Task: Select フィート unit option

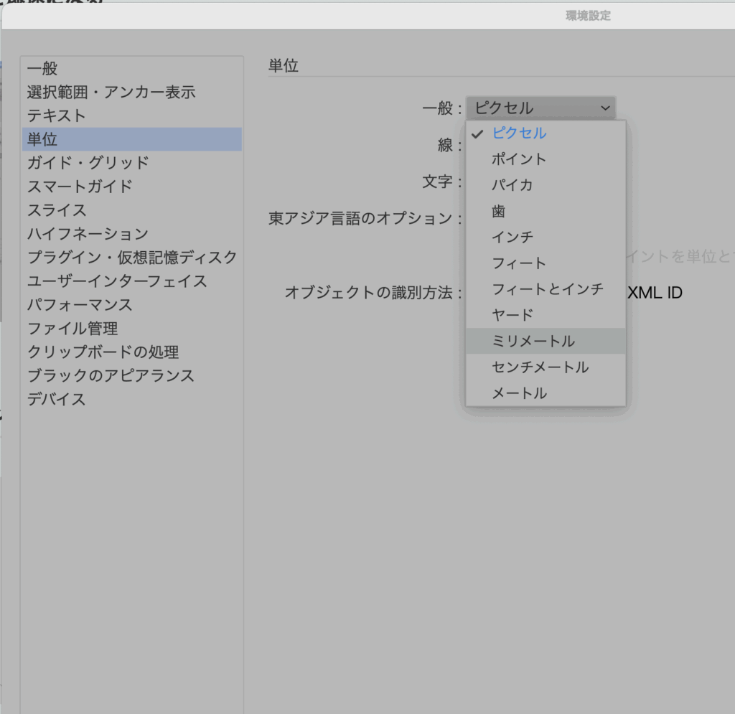Action: click(x=546, y=263)
